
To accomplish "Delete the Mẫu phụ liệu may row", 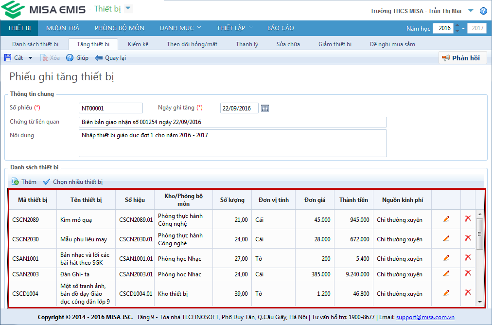I will tap(468, 238).
